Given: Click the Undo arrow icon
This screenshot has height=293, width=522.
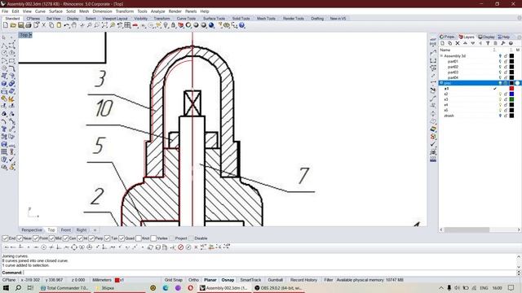Looking at the screenshot, I should (66, 25).
